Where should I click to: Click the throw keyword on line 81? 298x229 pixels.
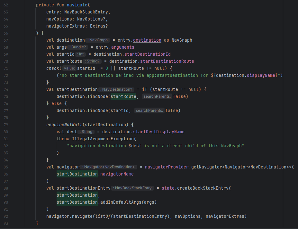point(63,139)
